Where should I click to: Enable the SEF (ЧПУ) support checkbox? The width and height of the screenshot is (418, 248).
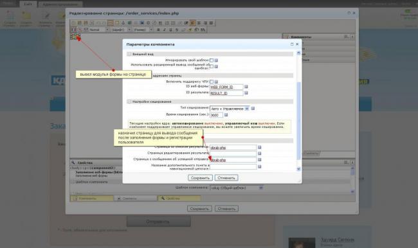(212, 82)
